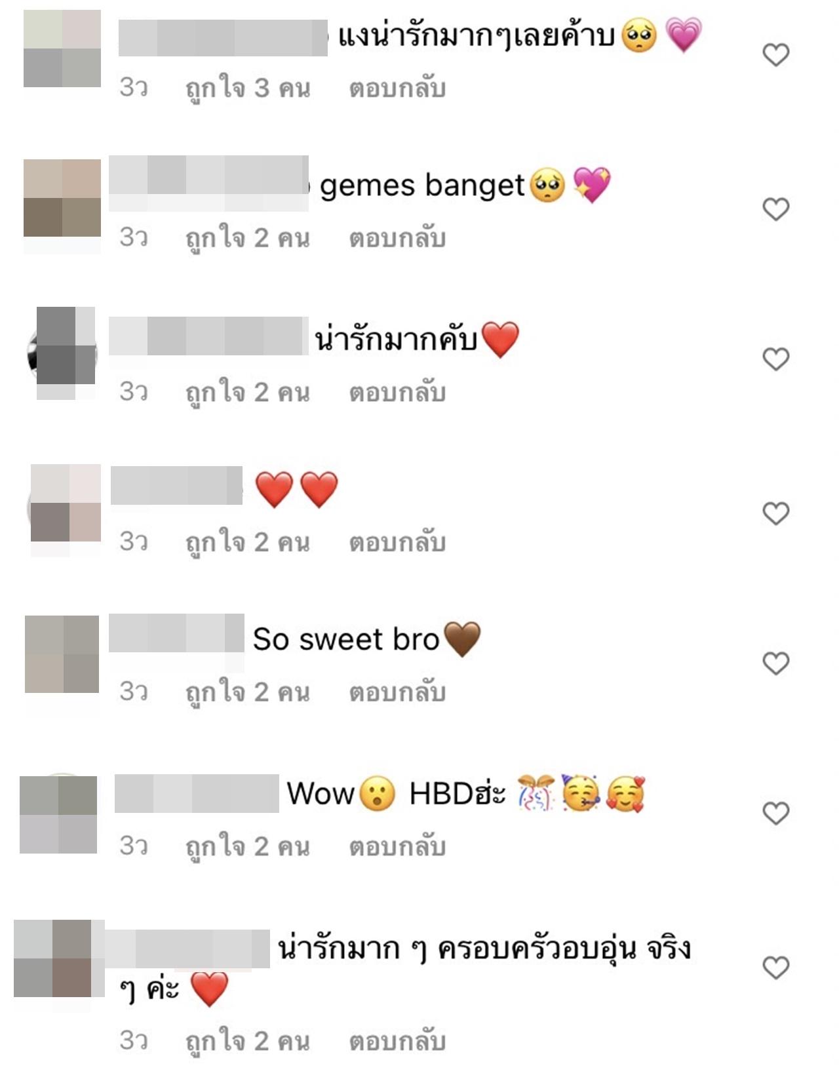View the 2 likes on 'น่ารักมากคับ' comment

[248, 393]
